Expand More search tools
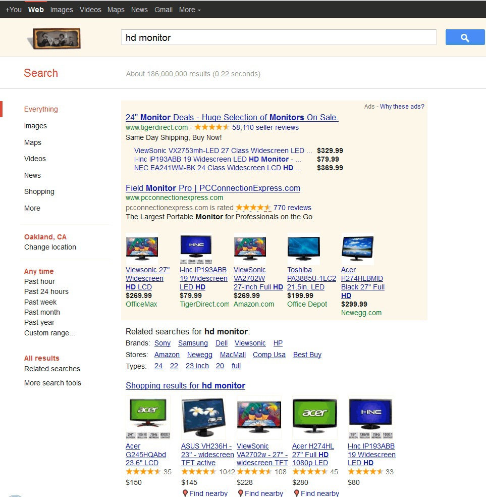Viewport: 486px width, 497px height. [x=52, y=383]
